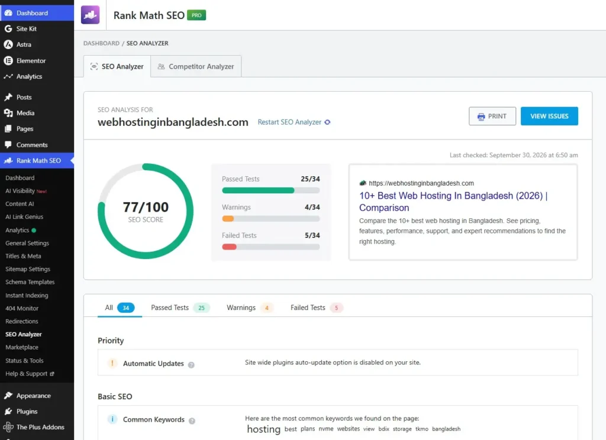Click the Media library icon
This screenshot has height=440, width=606.
(8, 113)
